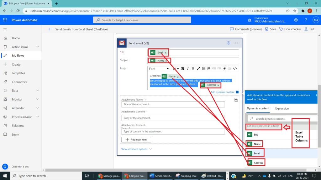Open Snipping Tool from the taskbar
The height and width of the screenshot is (180, 321).
[x=187, y=176]
